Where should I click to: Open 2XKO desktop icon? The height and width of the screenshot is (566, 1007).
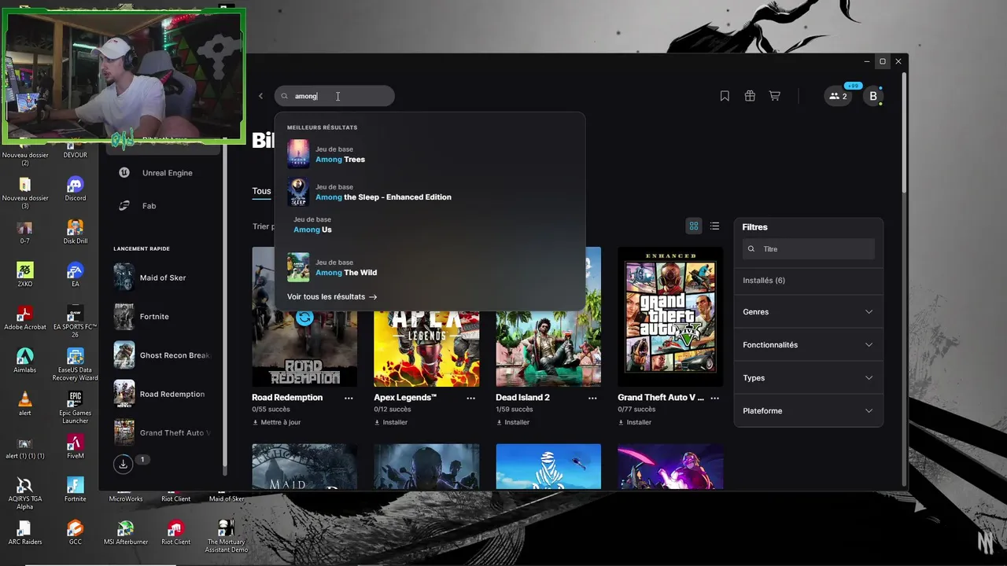pos(25,274)
